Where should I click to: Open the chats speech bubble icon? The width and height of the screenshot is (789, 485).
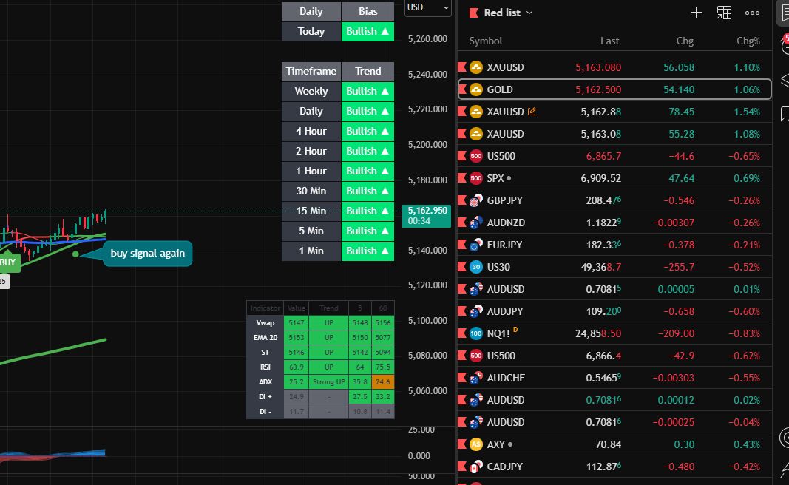click(x=785, y=113)
